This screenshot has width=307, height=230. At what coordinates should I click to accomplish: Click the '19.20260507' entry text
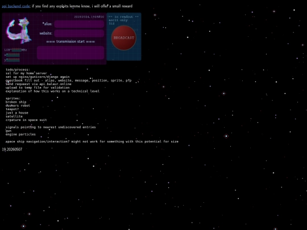[x=12, y=149]
